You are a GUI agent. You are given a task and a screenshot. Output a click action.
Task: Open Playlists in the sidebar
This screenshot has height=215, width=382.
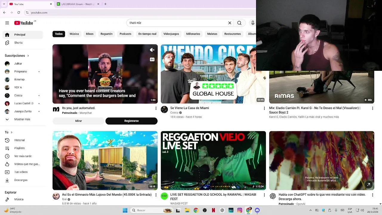click(23, 148)
